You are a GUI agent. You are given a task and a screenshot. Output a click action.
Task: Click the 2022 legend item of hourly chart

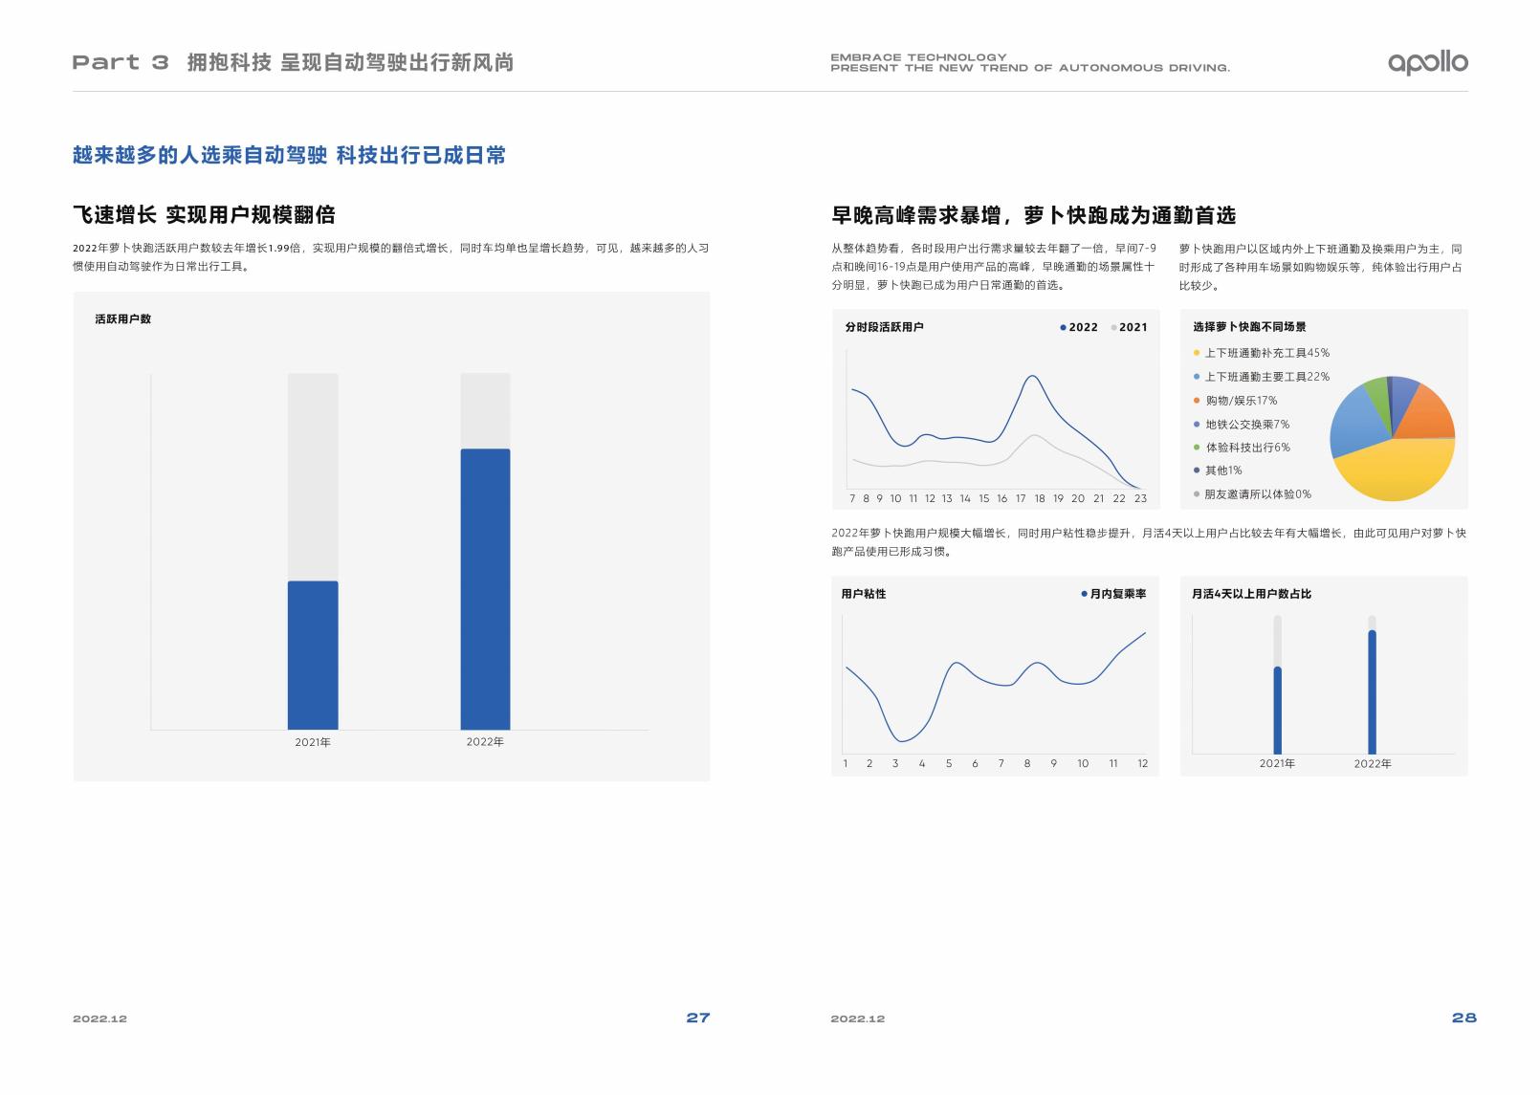[x=1079, y=327]
